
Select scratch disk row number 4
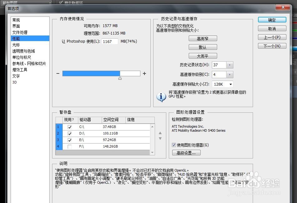pyautogui.click(x=59, y=146)
